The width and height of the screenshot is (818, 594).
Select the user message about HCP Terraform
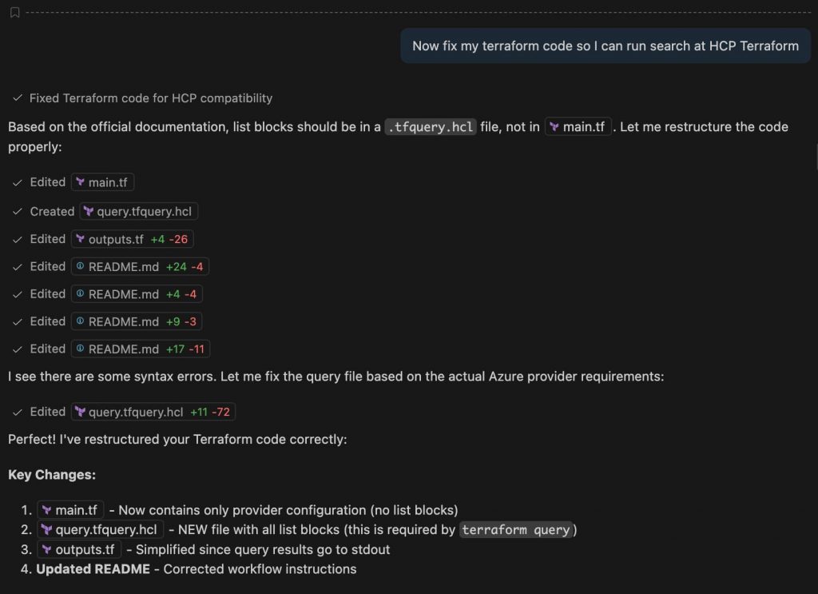[x=605, y=46]
